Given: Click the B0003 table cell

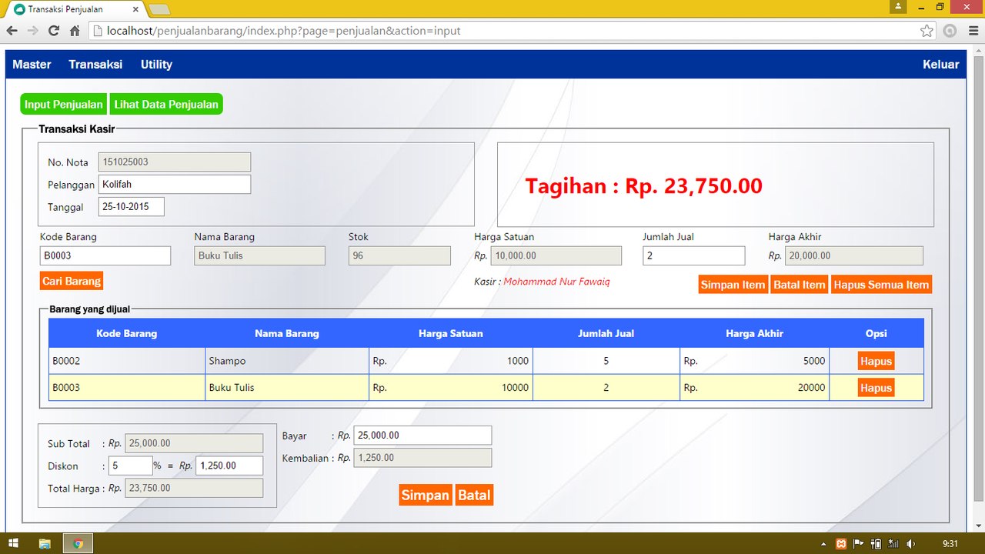Looking at the screenshot, I should click(x=127, y=388).
